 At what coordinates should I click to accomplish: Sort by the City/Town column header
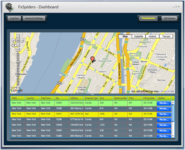[x=47, y=98]
